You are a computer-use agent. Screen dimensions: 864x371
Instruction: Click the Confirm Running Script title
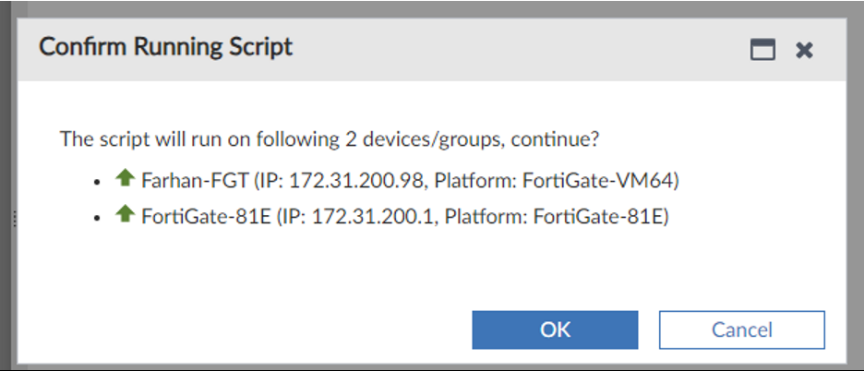point(166,47)
